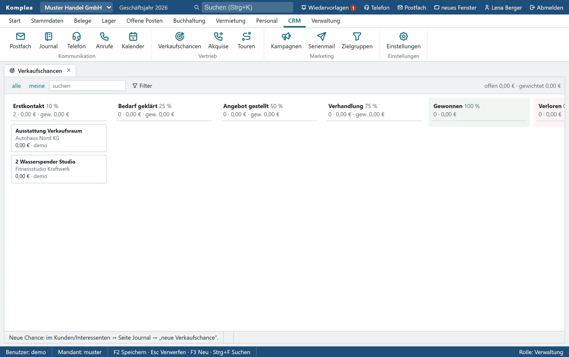
Task: Close the Verkaufschancen tab
Action: pyautogui.click(x=69, y=70)
